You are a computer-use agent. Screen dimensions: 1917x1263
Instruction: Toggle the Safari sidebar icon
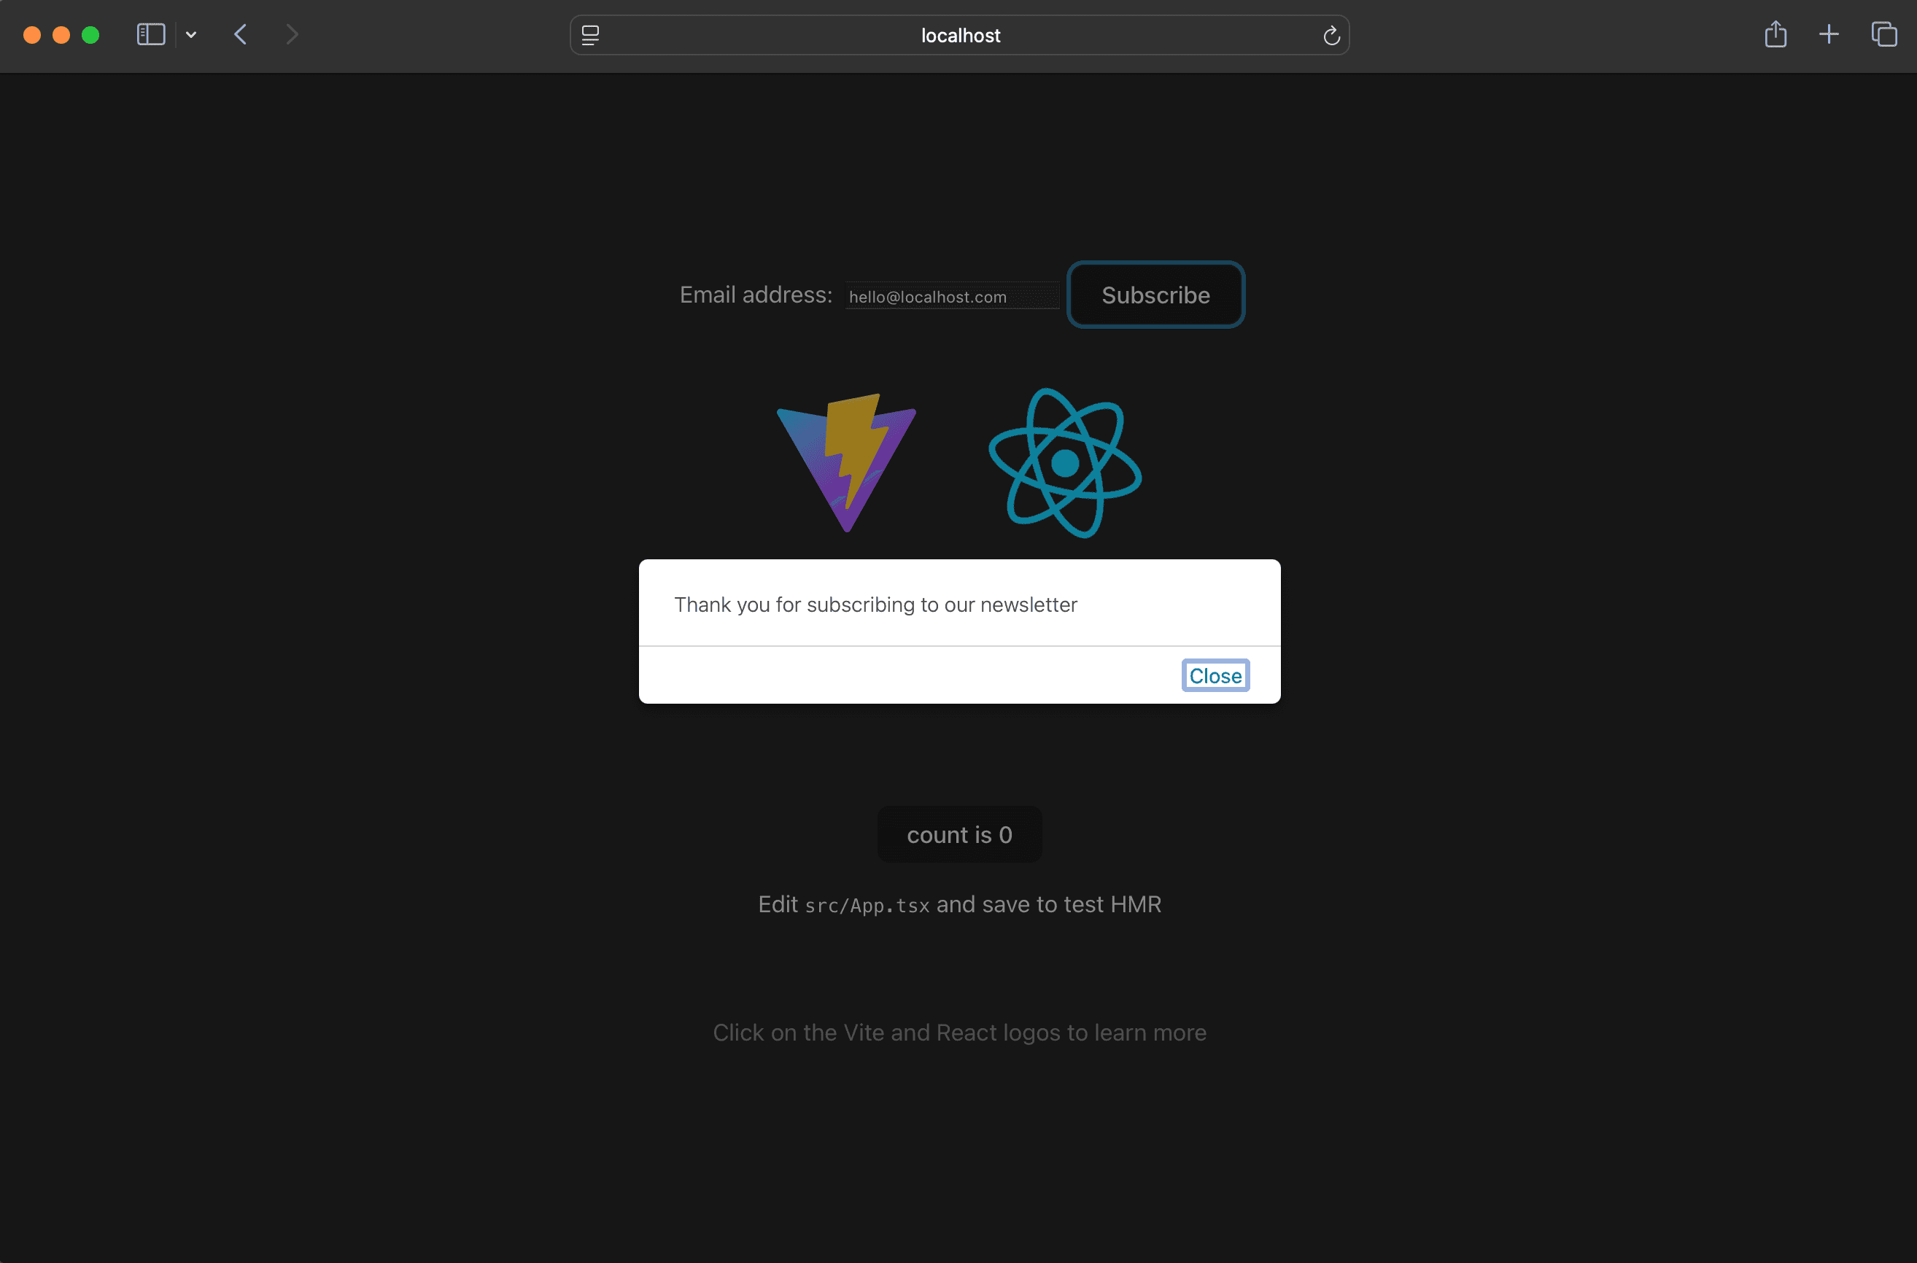(x=151, y=34)
